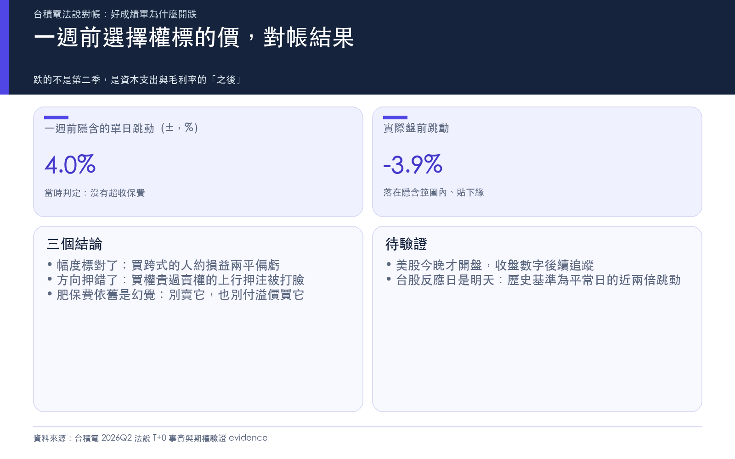Click the note '當時判定：沒有超收保費'
The image size is (735, 459).
(95, 193)
